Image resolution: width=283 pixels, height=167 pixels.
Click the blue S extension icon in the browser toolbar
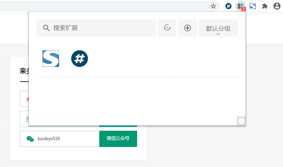[253, 6]
